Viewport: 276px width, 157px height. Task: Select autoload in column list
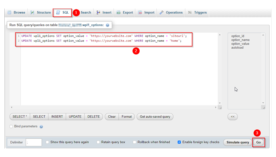click(237, 47)
